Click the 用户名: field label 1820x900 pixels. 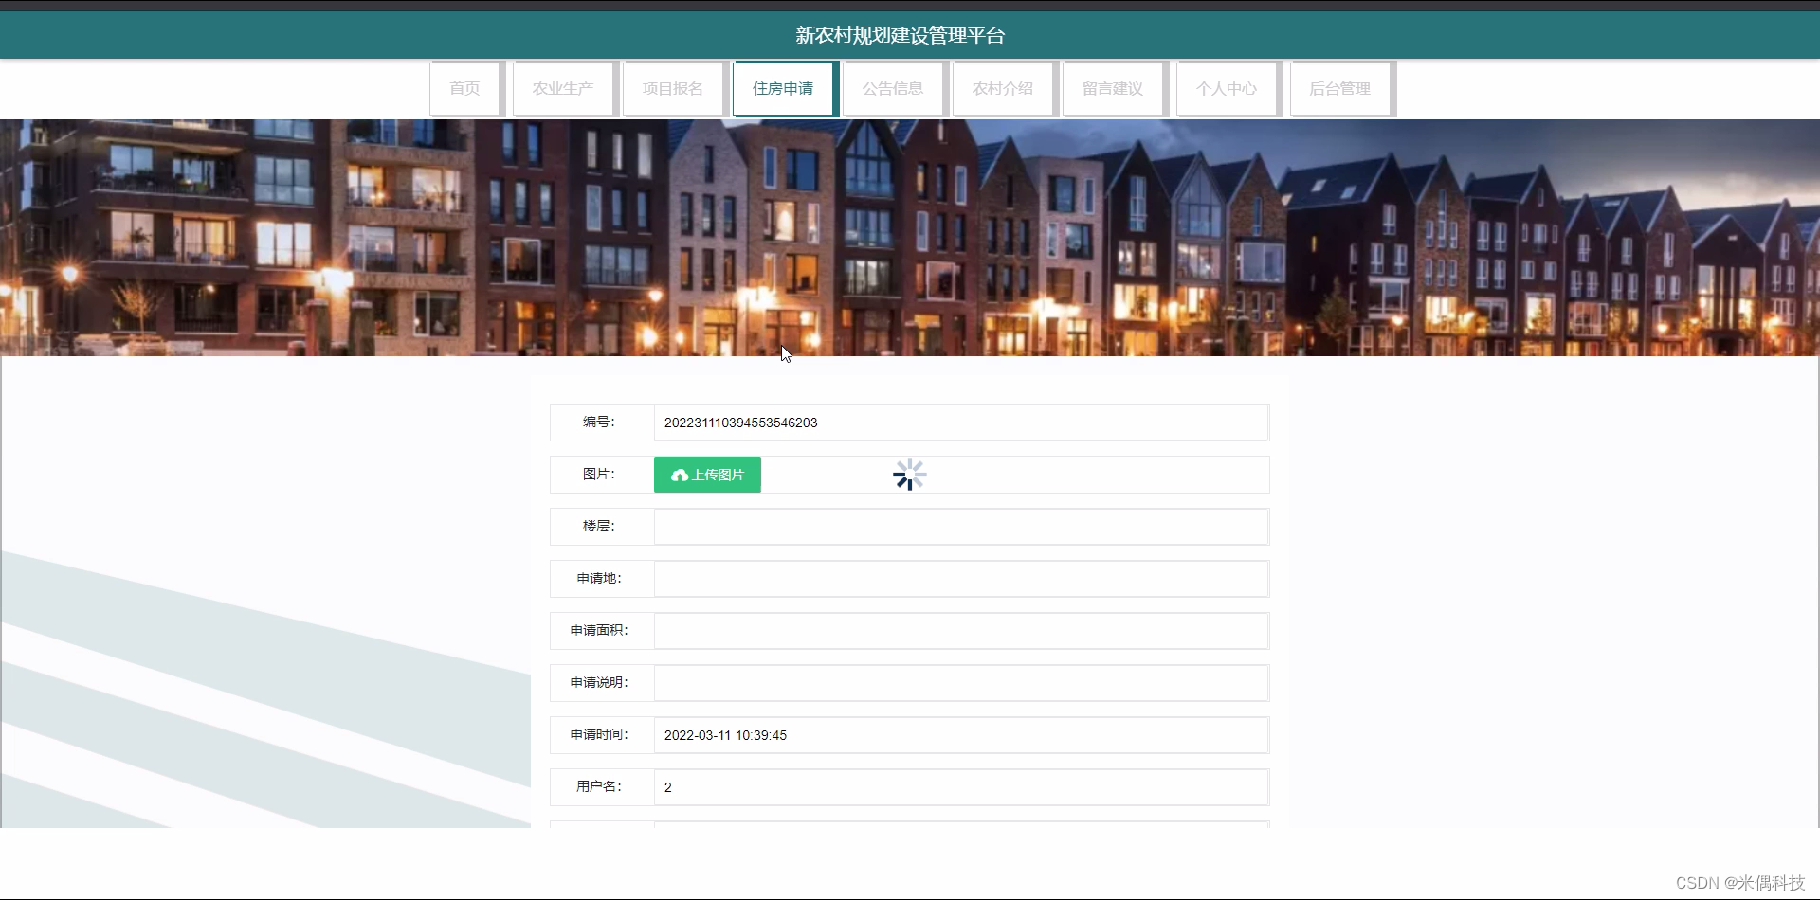coord(599,787)
